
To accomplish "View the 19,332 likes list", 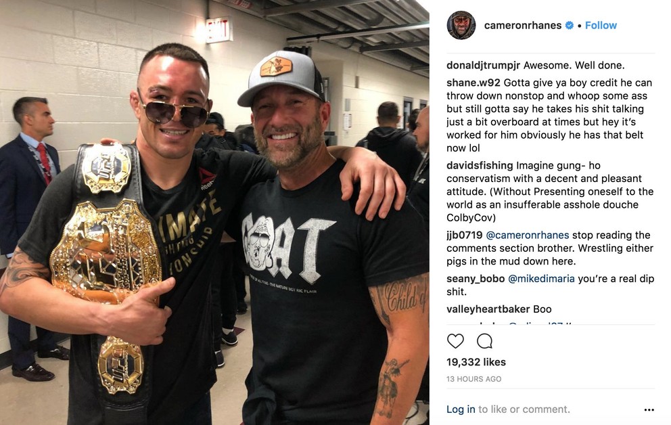I will point(476,362).
